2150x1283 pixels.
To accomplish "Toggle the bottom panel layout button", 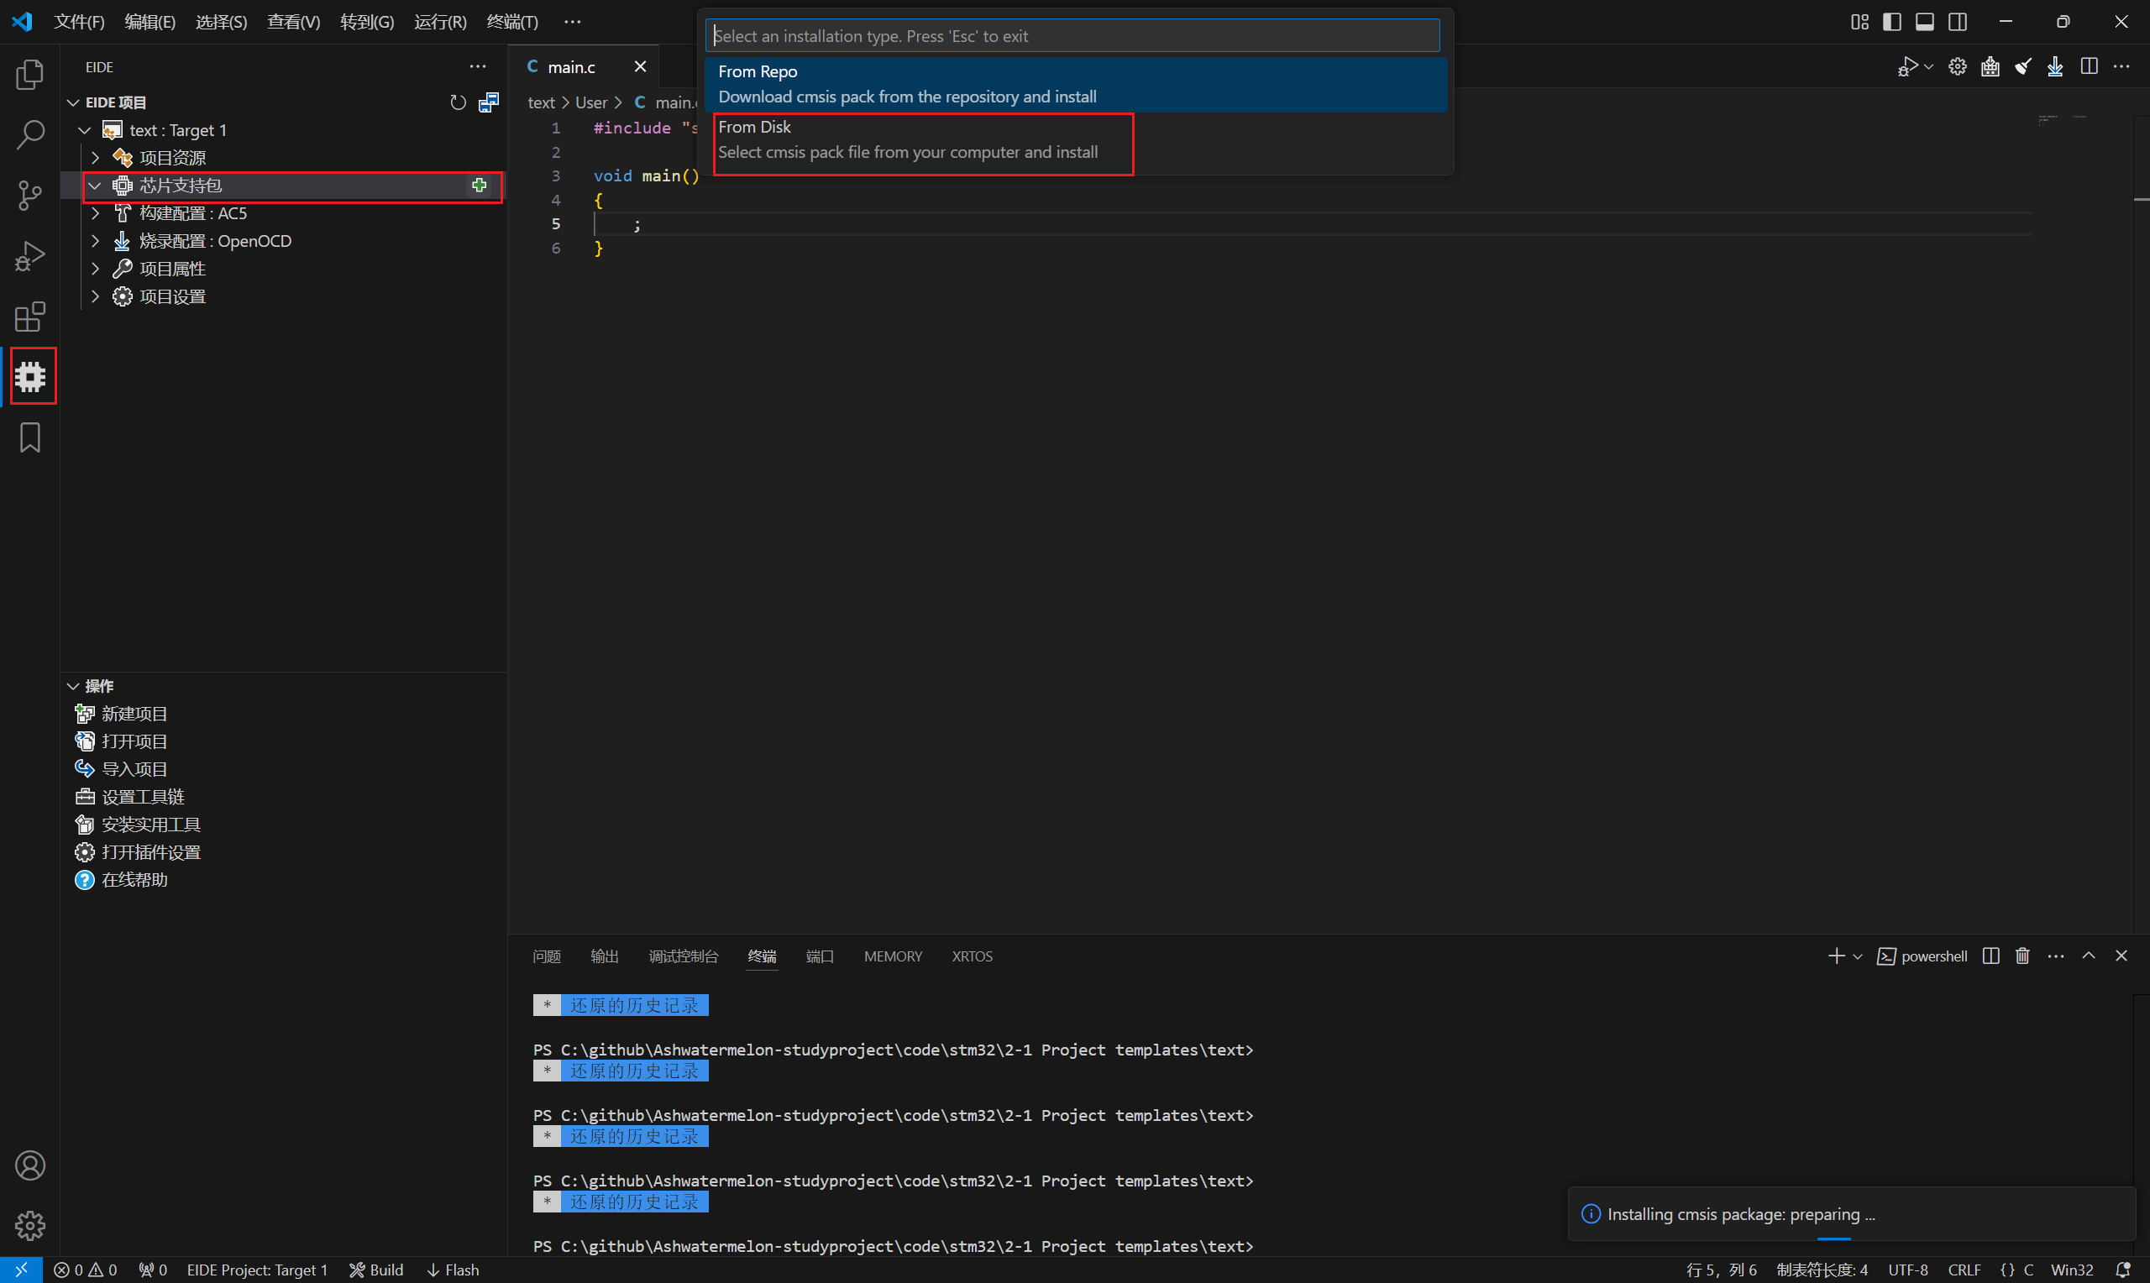I will (1924, 22).
